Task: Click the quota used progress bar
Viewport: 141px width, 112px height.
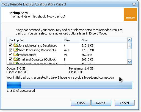Action: pyautogui.click(x=69, y=85)
